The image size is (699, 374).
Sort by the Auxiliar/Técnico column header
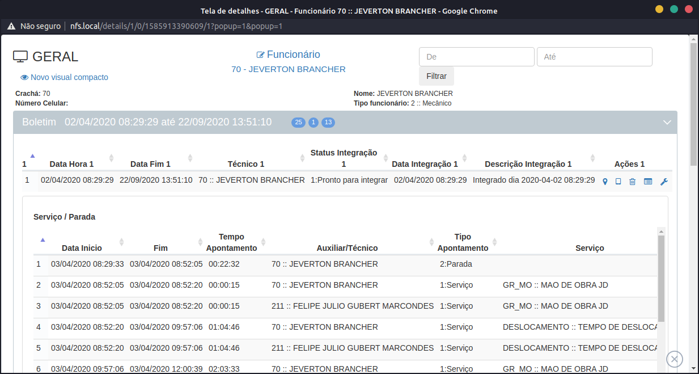(x=347, y=248)
